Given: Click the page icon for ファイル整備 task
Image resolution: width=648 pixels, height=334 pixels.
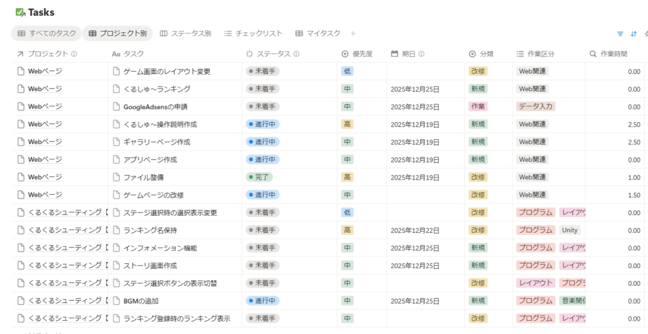Looking at the screenshot, I should click(x=116, y=177).
